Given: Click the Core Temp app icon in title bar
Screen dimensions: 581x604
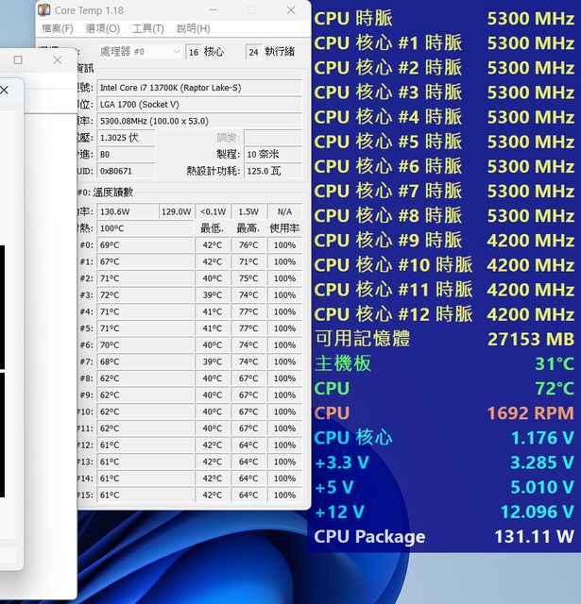Looking at the screenshot, I should (44, 10).
